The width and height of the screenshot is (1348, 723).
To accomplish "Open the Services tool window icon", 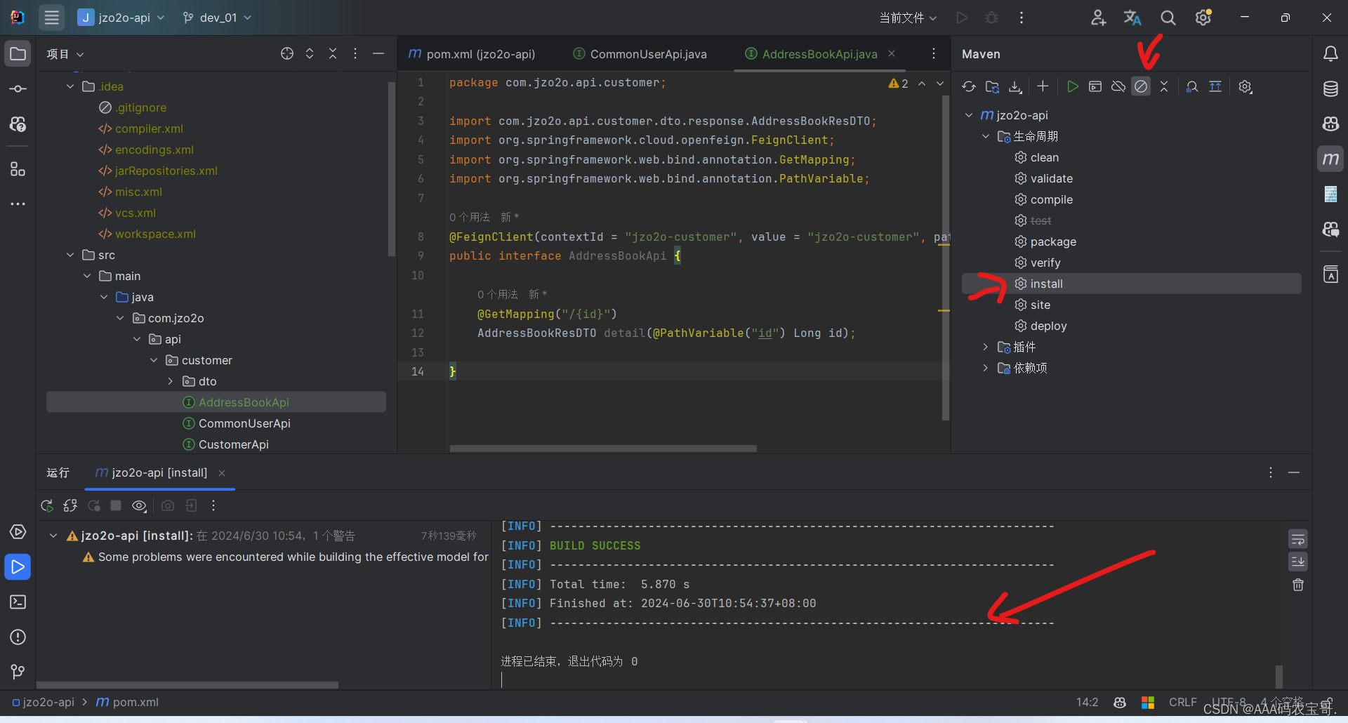I will (18, 532).
